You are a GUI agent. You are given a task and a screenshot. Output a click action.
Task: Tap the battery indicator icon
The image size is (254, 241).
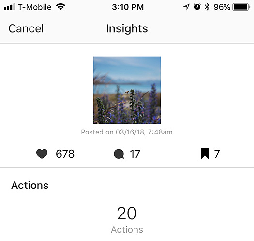click(x=241, y=7)
